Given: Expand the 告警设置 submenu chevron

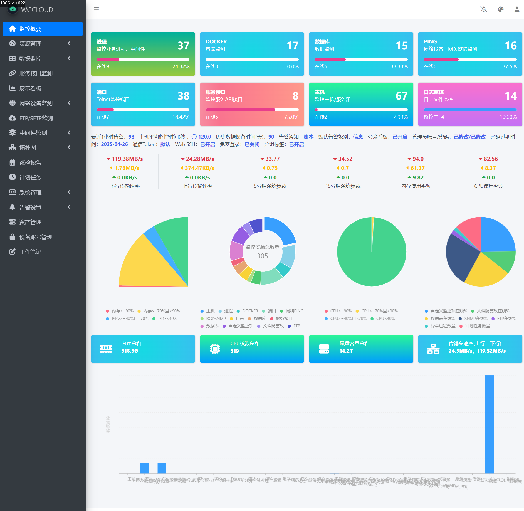Looking at the screenshot, I should [x=69, y=207].
